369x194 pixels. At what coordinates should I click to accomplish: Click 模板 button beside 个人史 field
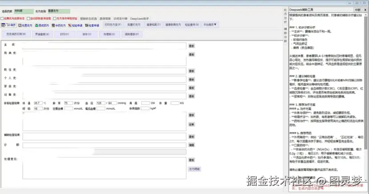(192, 79)
